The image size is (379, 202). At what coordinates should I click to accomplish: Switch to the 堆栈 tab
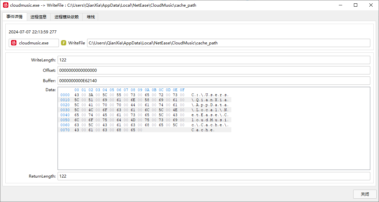[x=91, y=17]
